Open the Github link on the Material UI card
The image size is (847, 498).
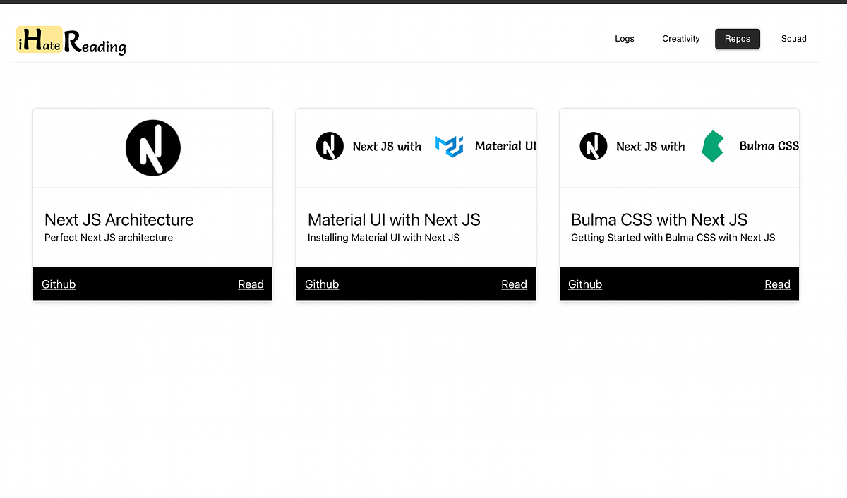[321, 284]
